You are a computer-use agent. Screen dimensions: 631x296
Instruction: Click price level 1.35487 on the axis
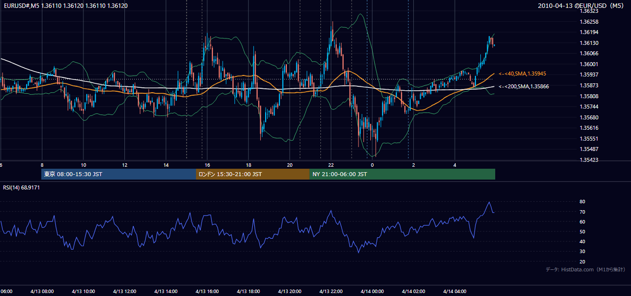589,149
